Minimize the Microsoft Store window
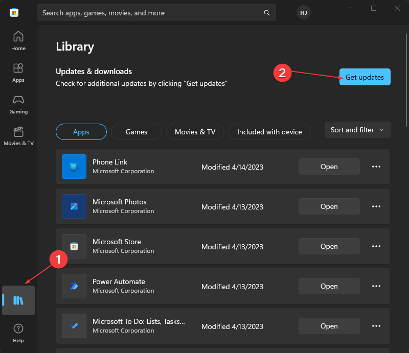 click(x=350, y=8)
